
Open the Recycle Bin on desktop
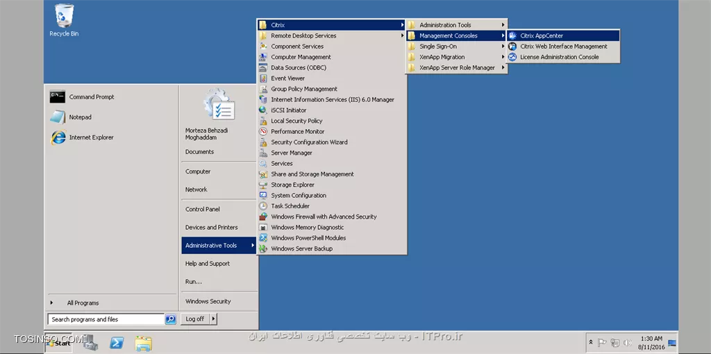(x=64, y=20)
